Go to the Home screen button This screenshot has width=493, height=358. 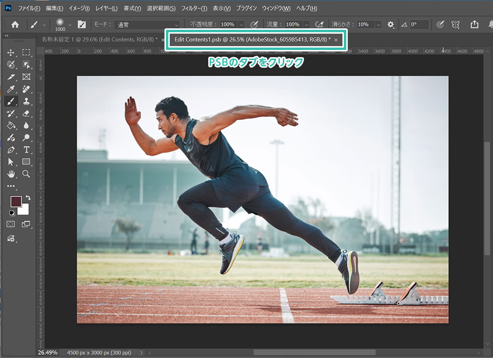[15, 24]
